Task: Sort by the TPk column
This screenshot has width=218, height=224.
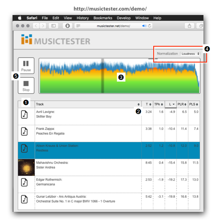Action: [x=159, y=104]
